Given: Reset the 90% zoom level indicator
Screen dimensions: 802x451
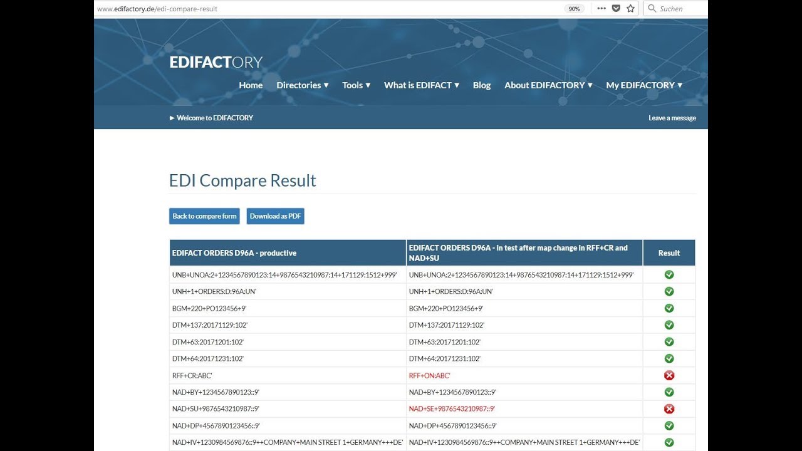Looking at the screenshot, I should [x=574, y=9].
